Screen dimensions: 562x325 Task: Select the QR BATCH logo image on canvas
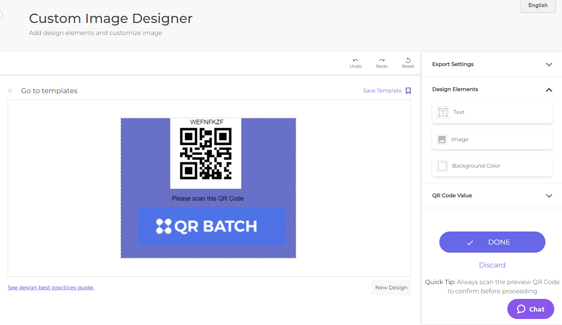(212, 227)
